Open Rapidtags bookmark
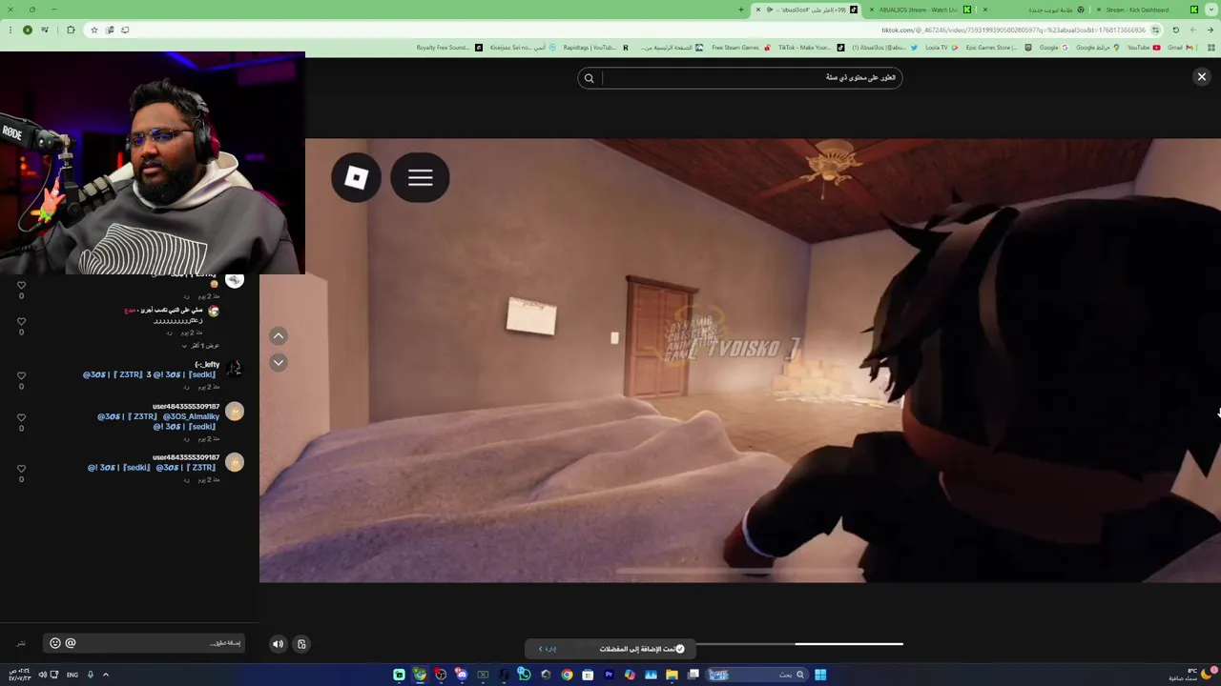Image resolution: width=1221 pixels, height=686 pixels. (595, 48)
